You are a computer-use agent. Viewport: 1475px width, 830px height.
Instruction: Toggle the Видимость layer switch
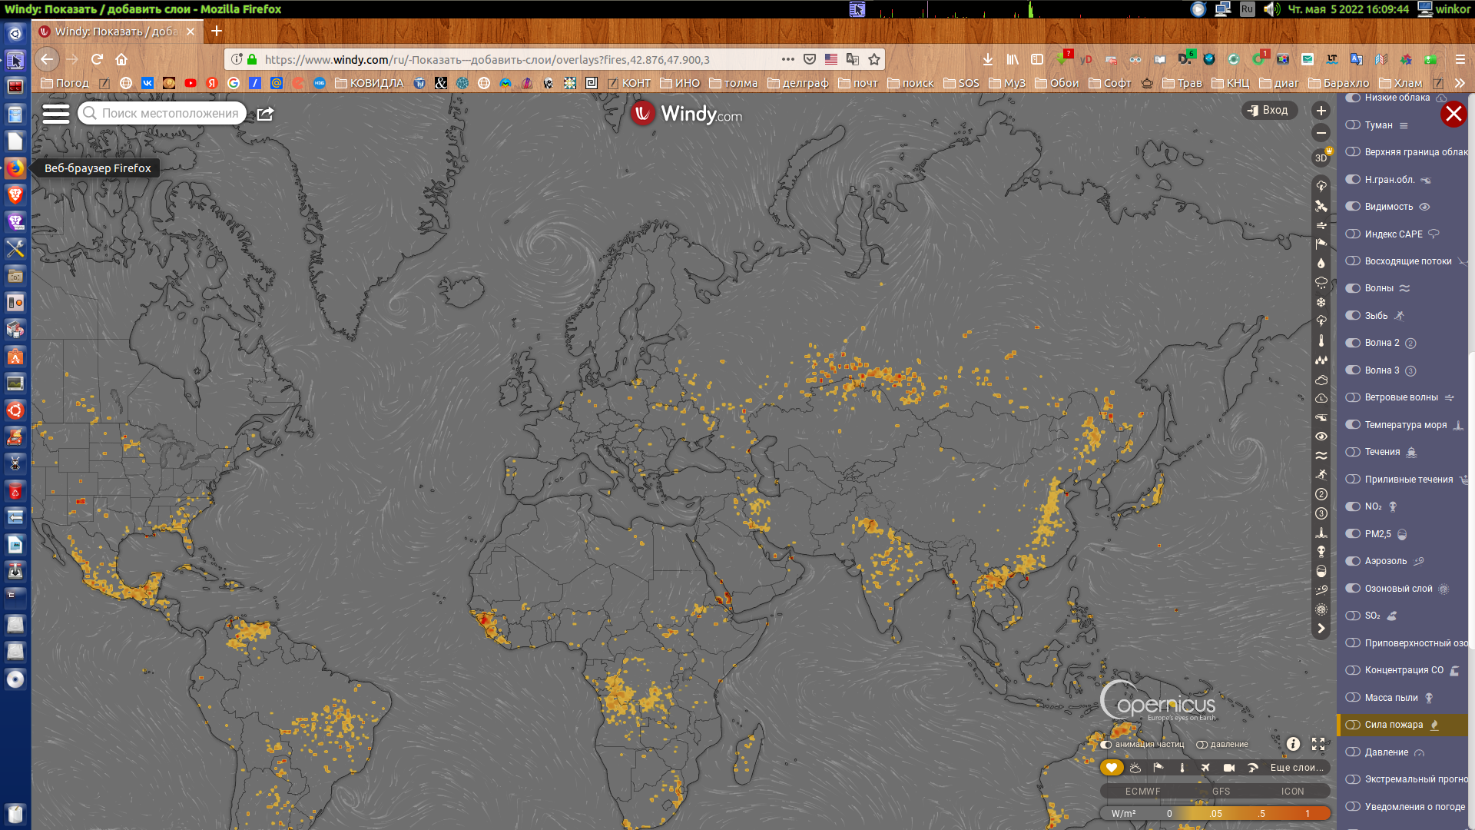1353,206
